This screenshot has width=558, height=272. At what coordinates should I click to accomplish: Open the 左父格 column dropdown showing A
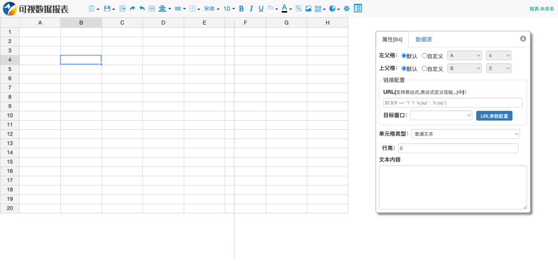(464, 56)
